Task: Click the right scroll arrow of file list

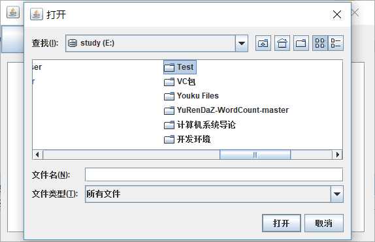Action: point(338,155)
